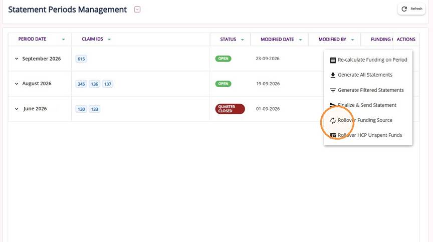
Task: Choose Generate Filtered Statements
Action: tap(368, 90)
